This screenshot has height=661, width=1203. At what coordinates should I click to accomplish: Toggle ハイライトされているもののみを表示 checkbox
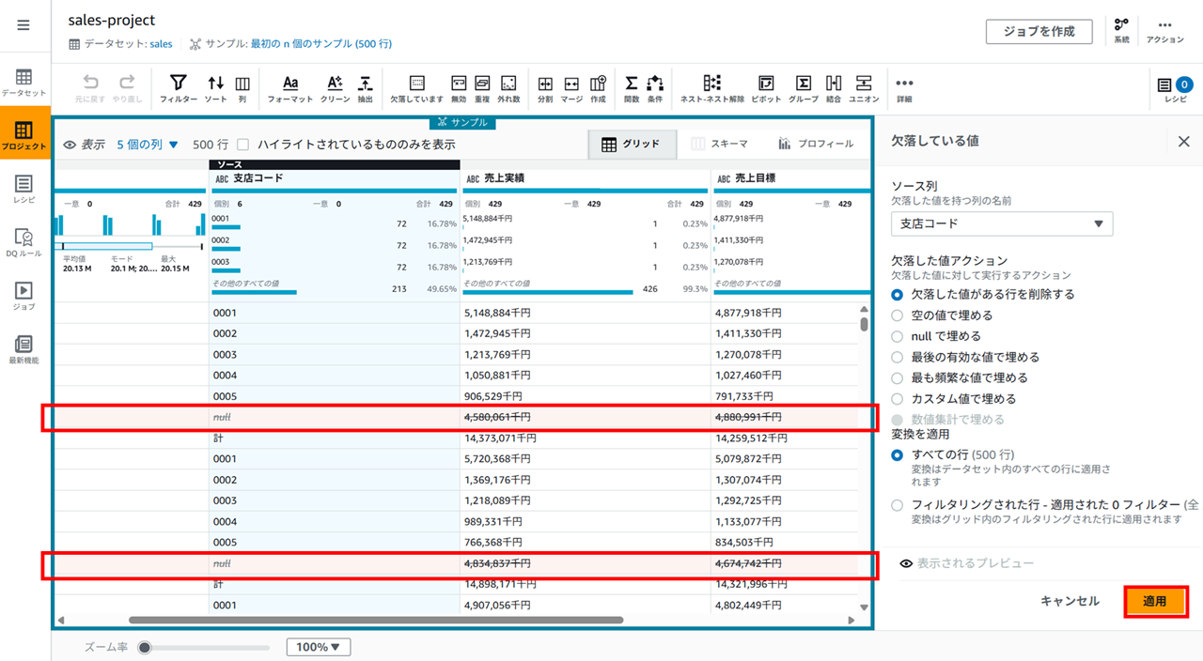click(243, 145)
